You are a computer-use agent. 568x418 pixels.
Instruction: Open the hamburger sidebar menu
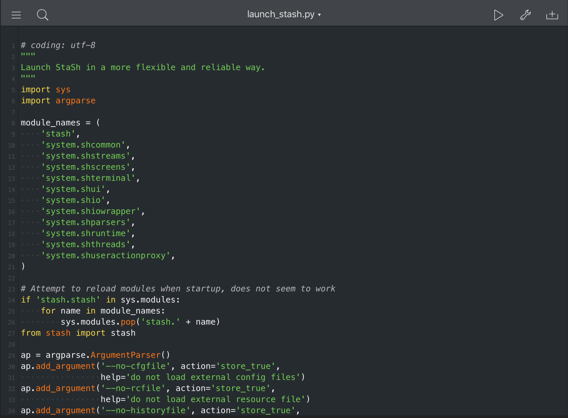tap(16, 15)
